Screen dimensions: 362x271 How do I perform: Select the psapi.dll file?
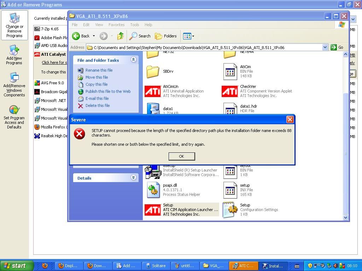coord(173,190)
